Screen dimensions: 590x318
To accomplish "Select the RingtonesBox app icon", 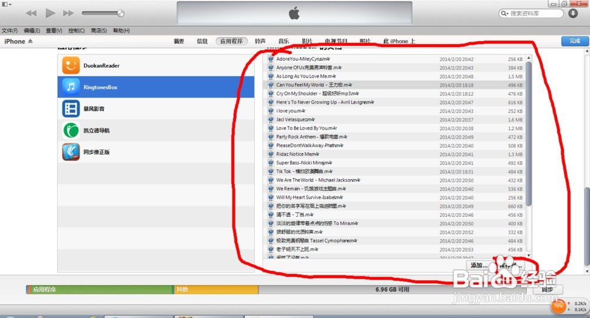I will pyautogui.click(x=71, y=87).
